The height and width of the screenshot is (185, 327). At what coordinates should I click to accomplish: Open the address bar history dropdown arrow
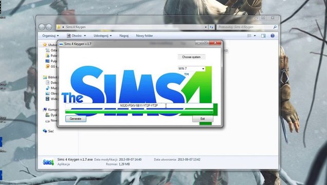[206, 27]
